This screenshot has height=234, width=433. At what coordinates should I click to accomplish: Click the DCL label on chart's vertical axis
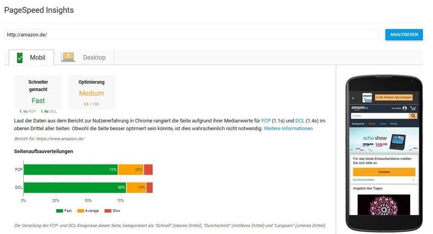tap(18, 187)
